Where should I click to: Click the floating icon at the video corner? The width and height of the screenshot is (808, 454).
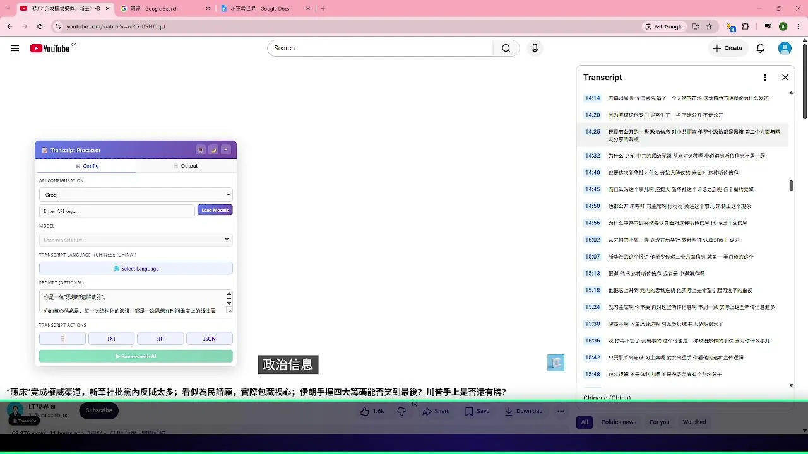point(555,363)
